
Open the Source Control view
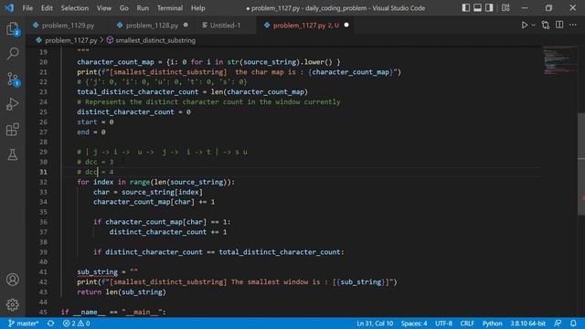[13, 80]
